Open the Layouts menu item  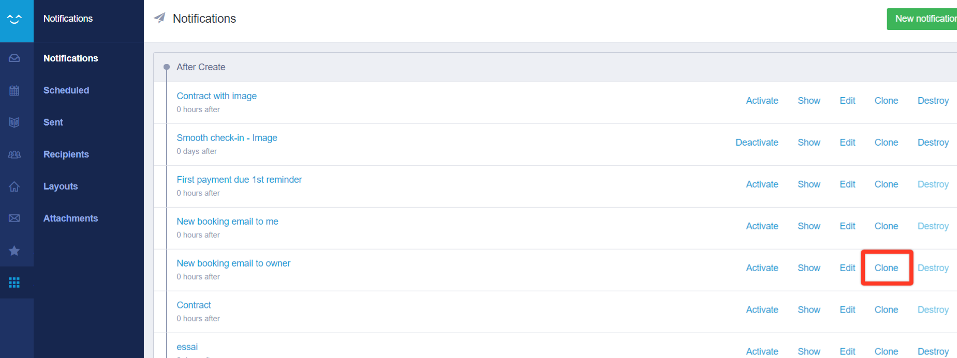click(61, 186)
